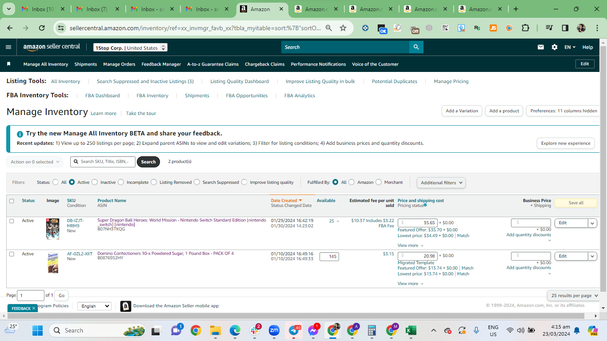Open the media control icon in Chrome toolbar
Viewport: 607px width, 341px height.
(x=550, y=28)
